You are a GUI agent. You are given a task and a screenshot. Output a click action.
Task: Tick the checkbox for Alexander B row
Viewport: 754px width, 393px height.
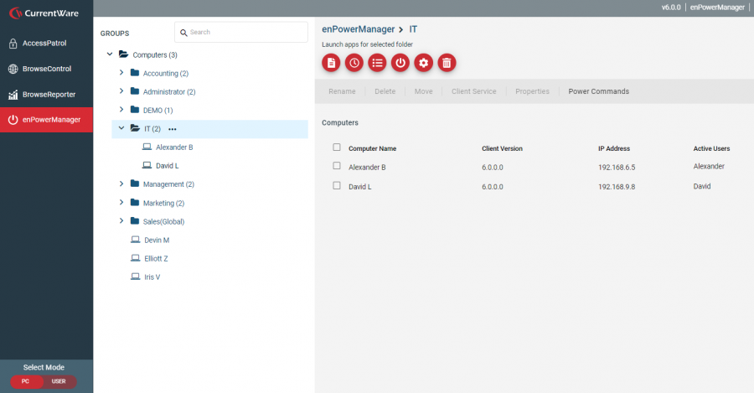[x=337, y=165]
